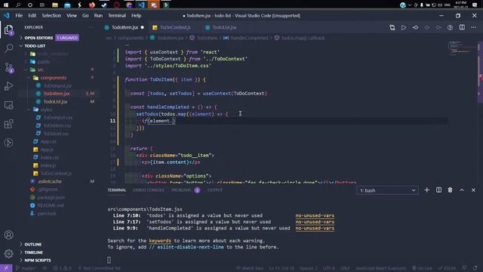Viewport: 483px width, 272px height.
Task: Open the Manage gear icon
Action: coord(8,254)
